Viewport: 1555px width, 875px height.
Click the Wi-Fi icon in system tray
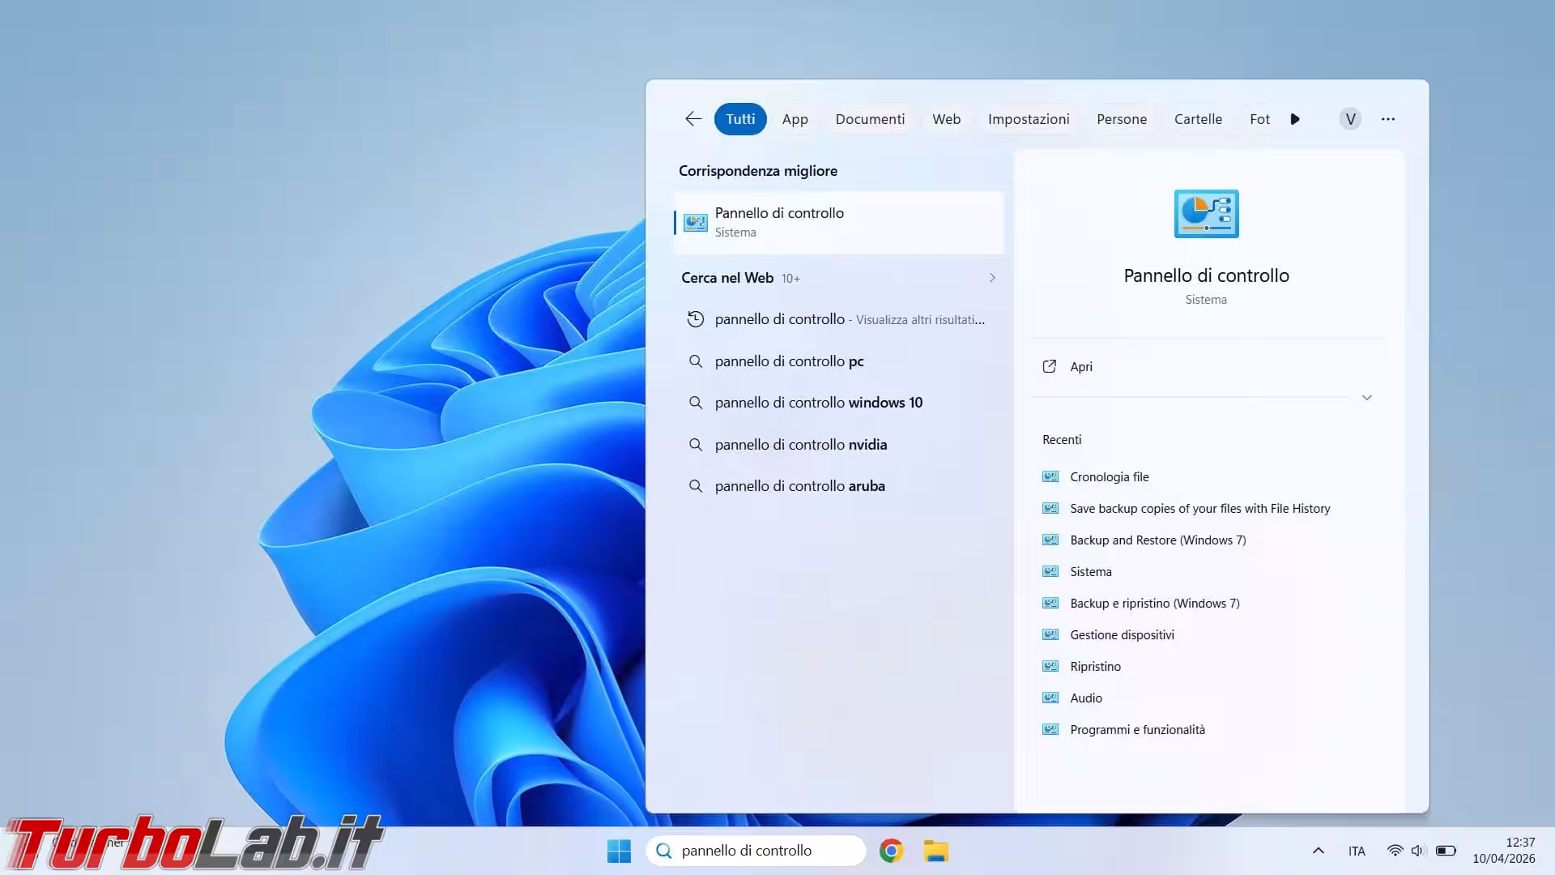1394,851
